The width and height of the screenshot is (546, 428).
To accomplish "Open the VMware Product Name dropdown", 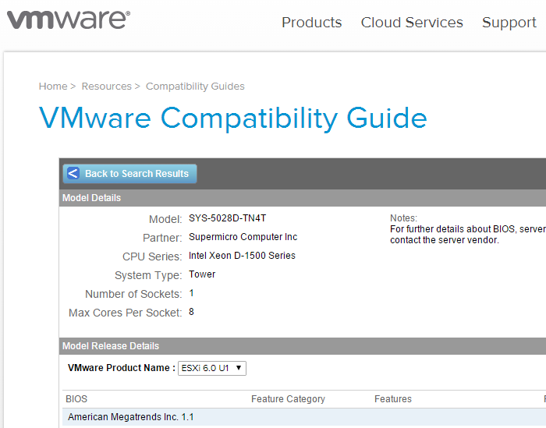I will coord(211,368).
